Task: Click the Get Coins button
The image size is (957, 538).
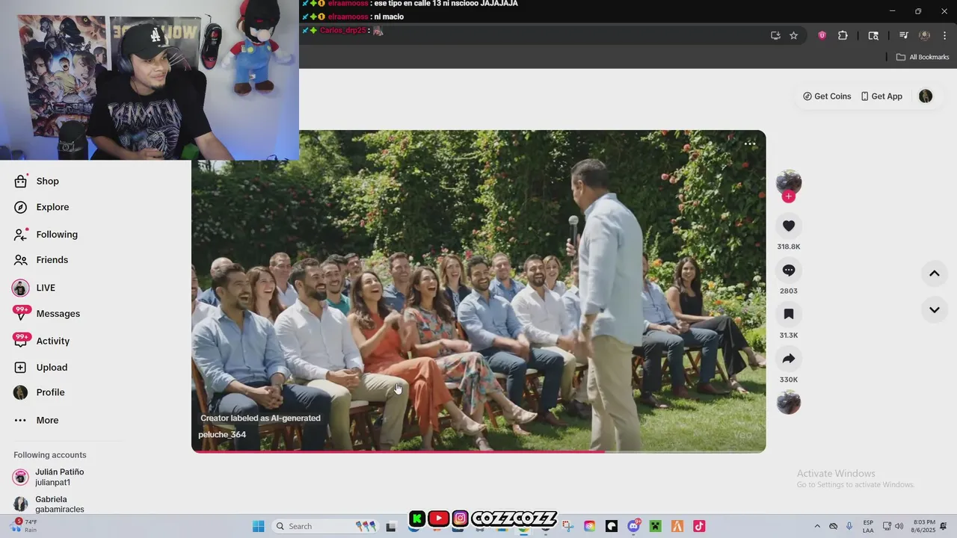Action: tap(827, 96)
